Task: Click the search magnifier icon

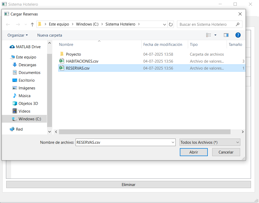Action: (238, 24)
